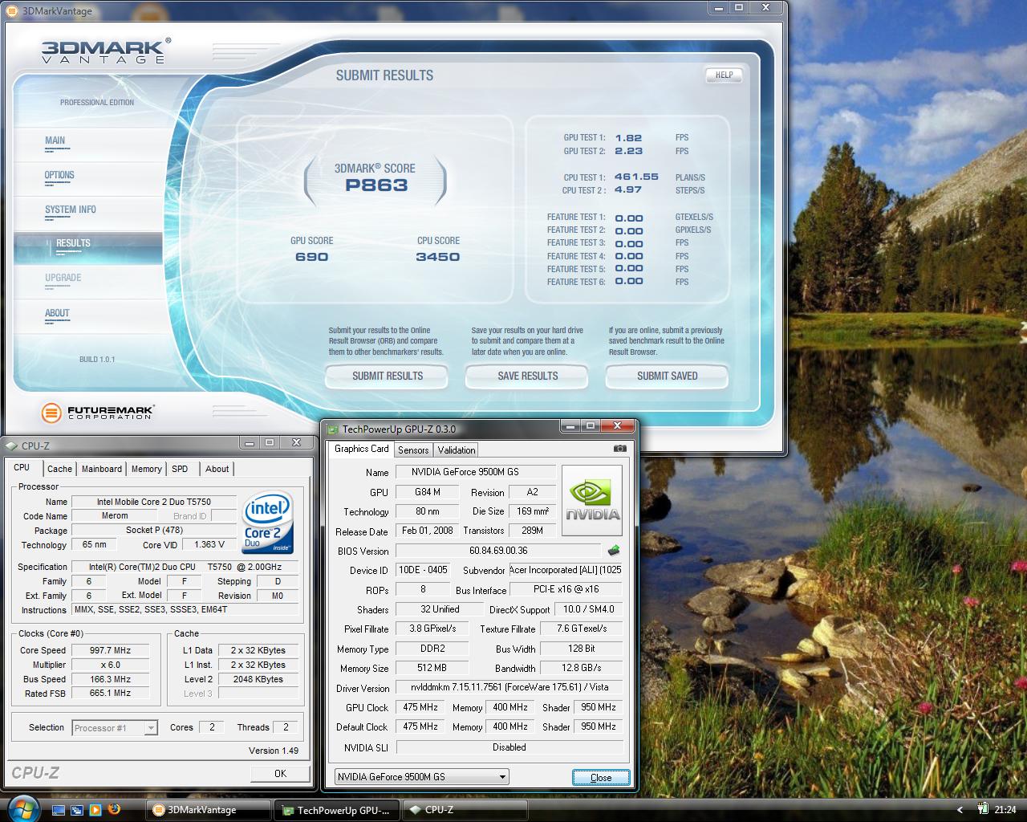Click SUBMIT SAVED button

tap(667, 376)
